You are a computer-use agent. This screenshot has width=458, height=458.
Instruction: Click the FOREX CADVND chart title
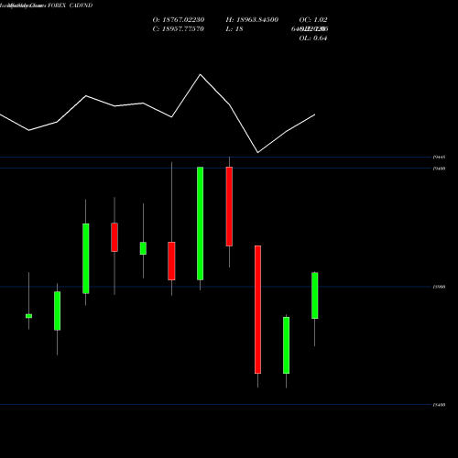click(x=70, y=5)
